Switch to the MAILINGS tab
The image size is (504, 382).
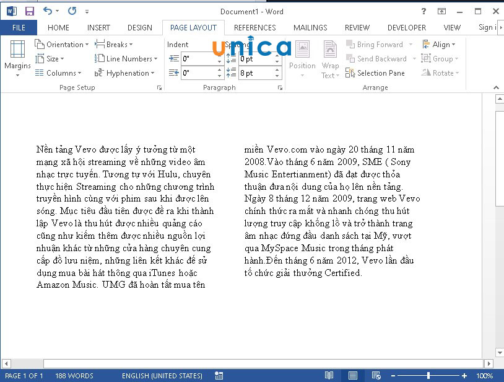(x=310, y=28)
